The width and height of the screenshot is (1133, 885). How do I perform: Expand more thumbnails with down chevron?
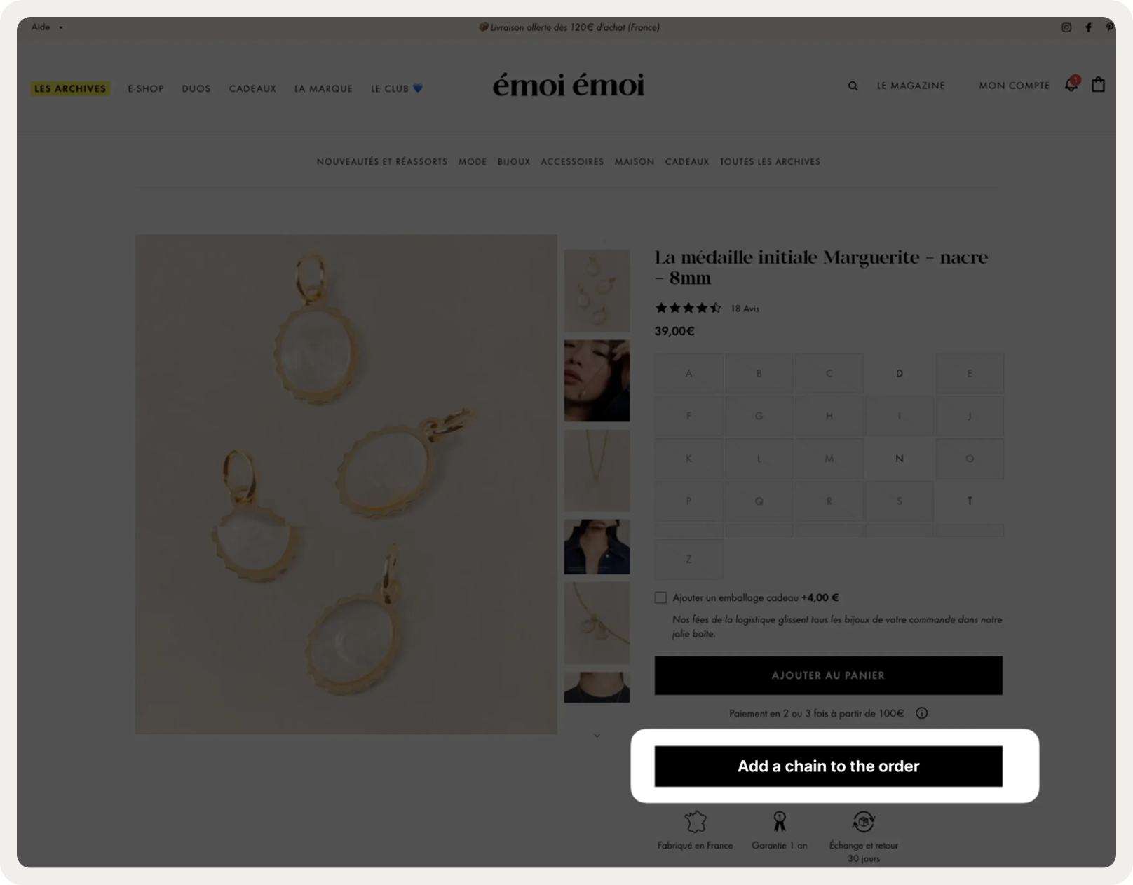(597, 736)
